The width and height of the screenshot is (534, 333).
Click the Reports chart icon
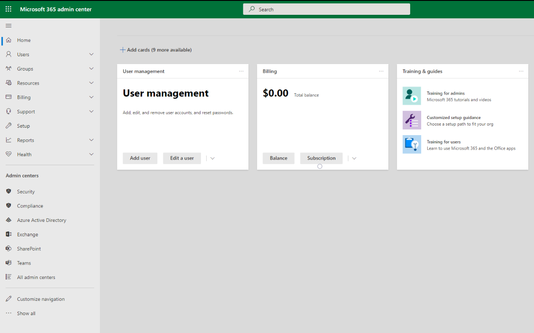tap(8, 140)
